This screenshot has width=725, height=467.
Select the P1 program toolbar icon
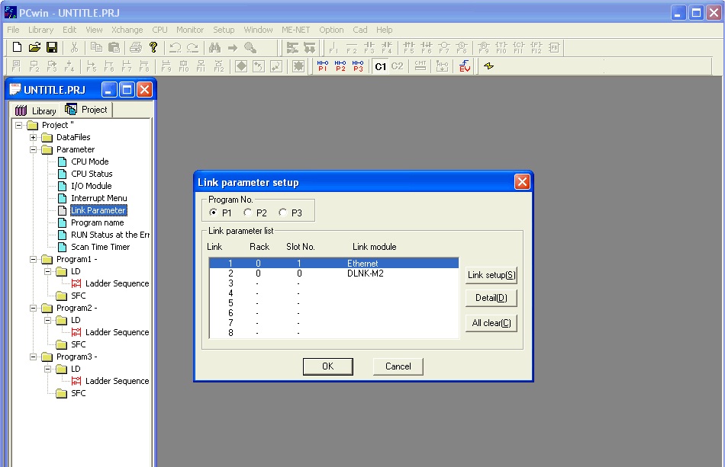click(x=322, y=66)
